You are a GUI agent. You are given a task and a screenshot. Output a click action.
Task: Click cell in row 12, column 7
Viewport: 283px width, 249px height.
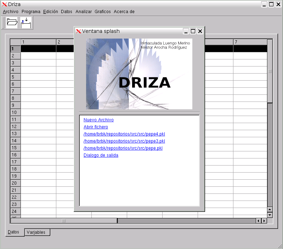[250, 127]
